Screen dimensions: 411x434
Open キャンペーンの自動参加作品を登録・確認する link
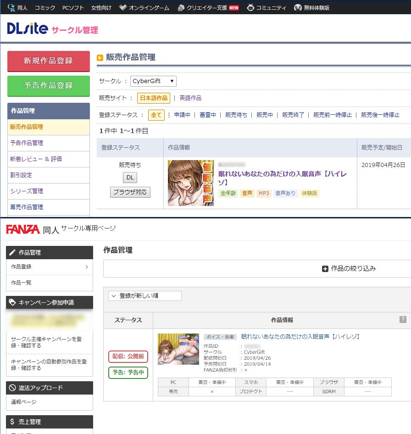[49, 365]
